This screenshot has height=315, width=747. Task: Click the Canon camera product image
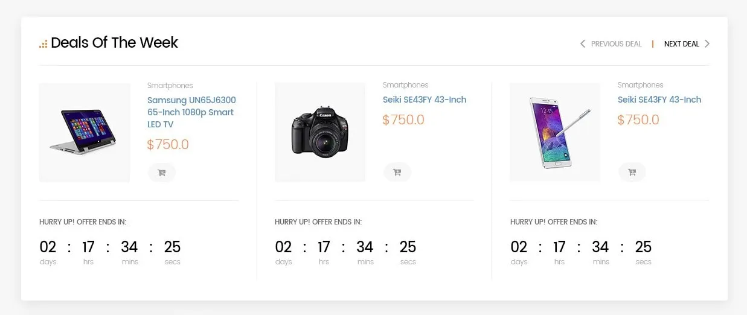point(320,132)
